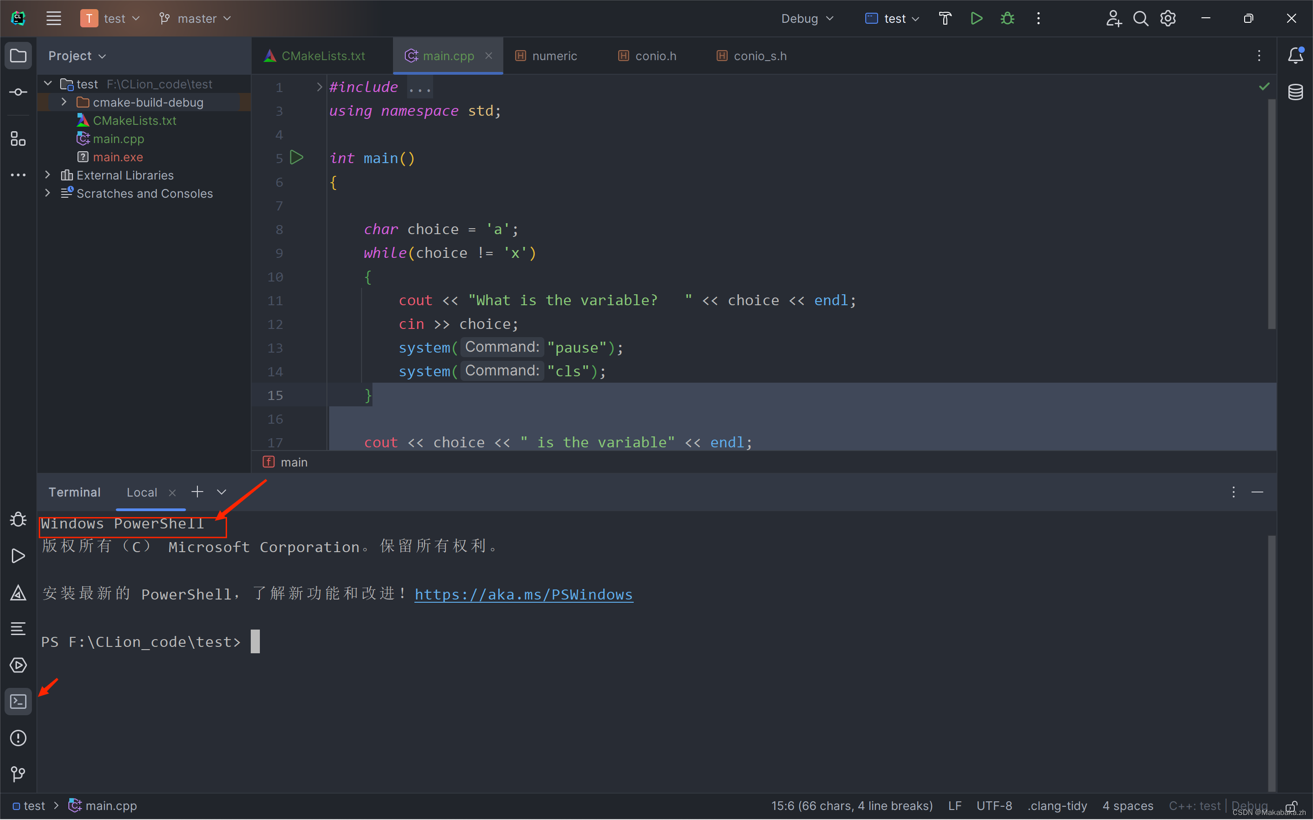Click UTF-8 encoding in status bar
1313x820 pixels.
click(994, 806)
